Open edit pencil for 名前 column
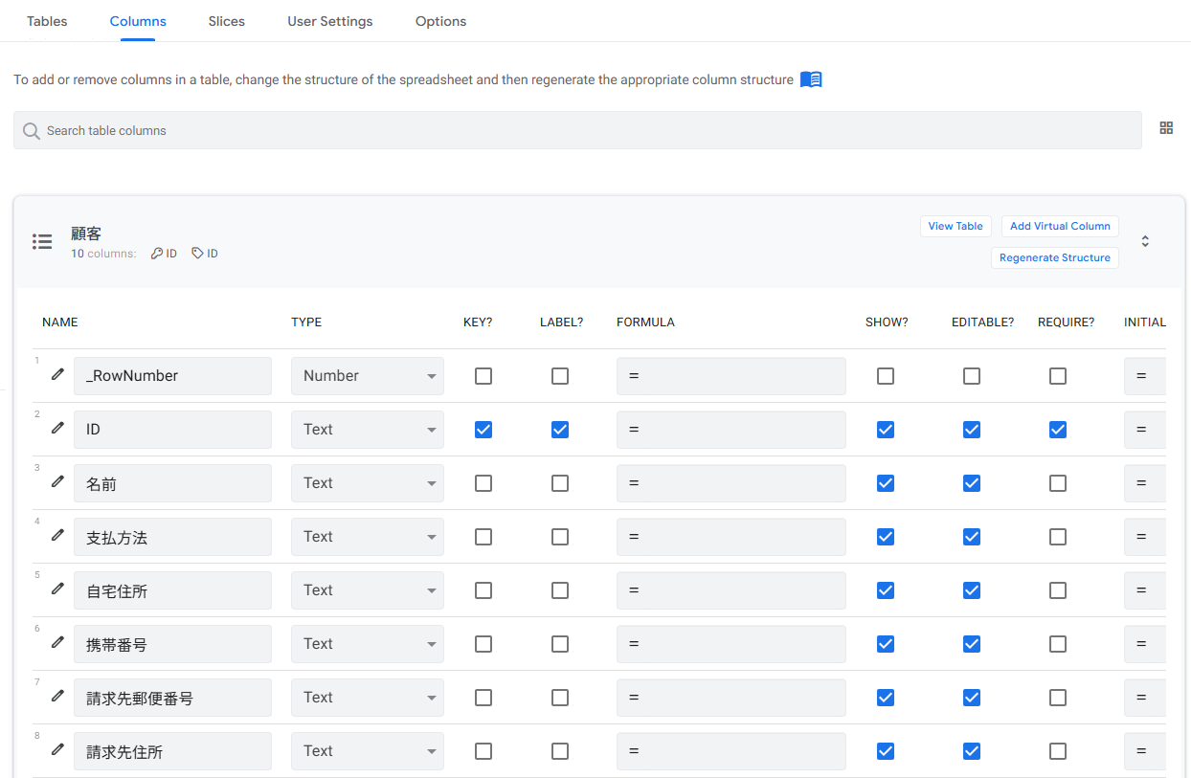This screenshot has height=778, width=1191. [x=57, y=481]
